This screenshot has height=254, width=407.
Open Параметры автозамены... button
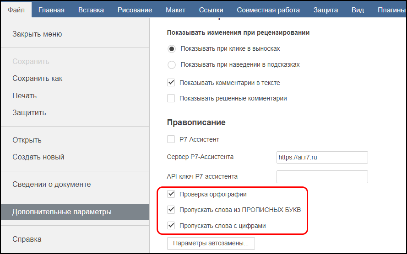(x=211, y=243)
